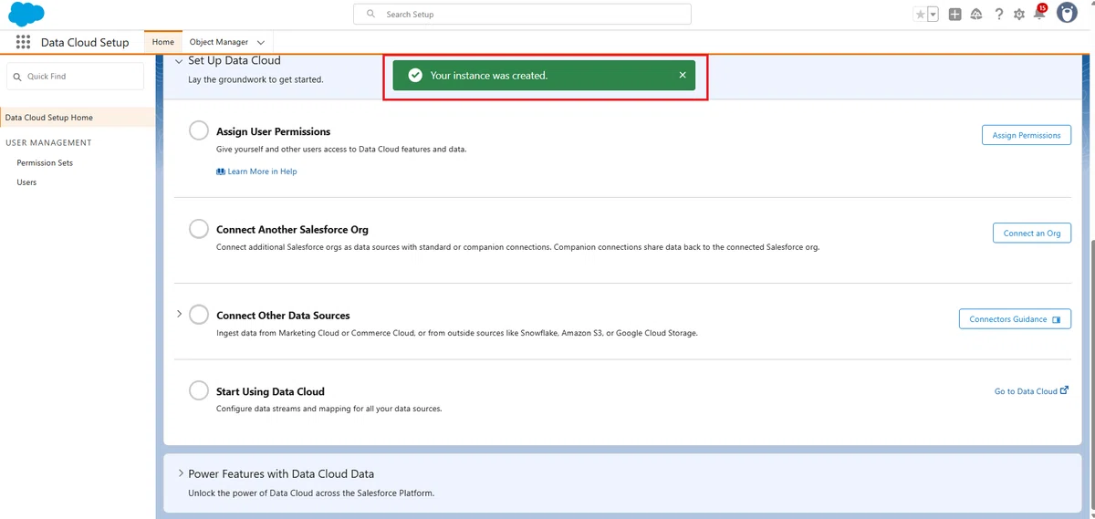
Task: Open the user profile avatar
Action: (x=1067, y=14)
